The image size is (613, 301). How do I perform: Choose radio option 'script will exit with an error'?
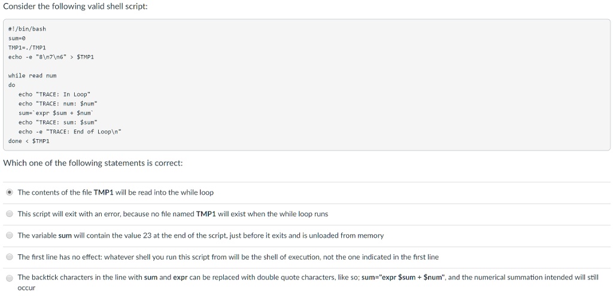tap(10, 214)
